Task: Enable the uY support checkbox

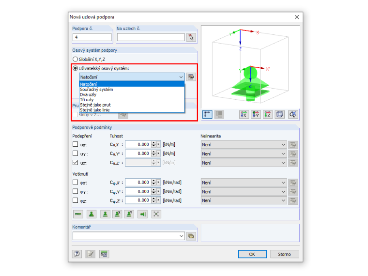Action: point(75,153)
